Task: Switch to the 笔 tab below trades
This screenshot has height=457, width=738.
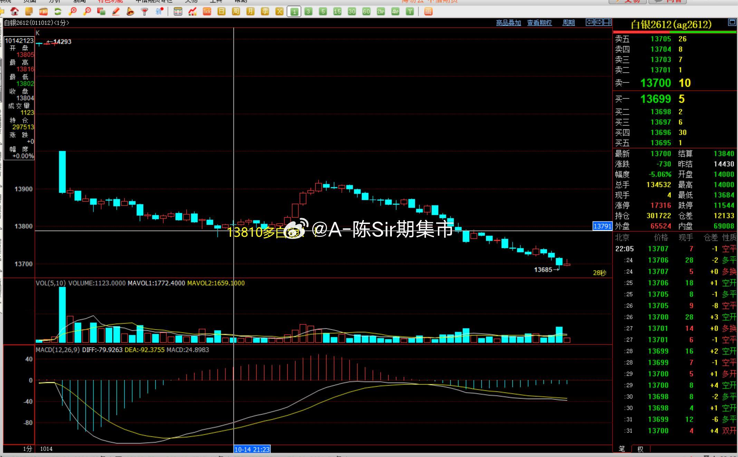Action: coord(622,449)
